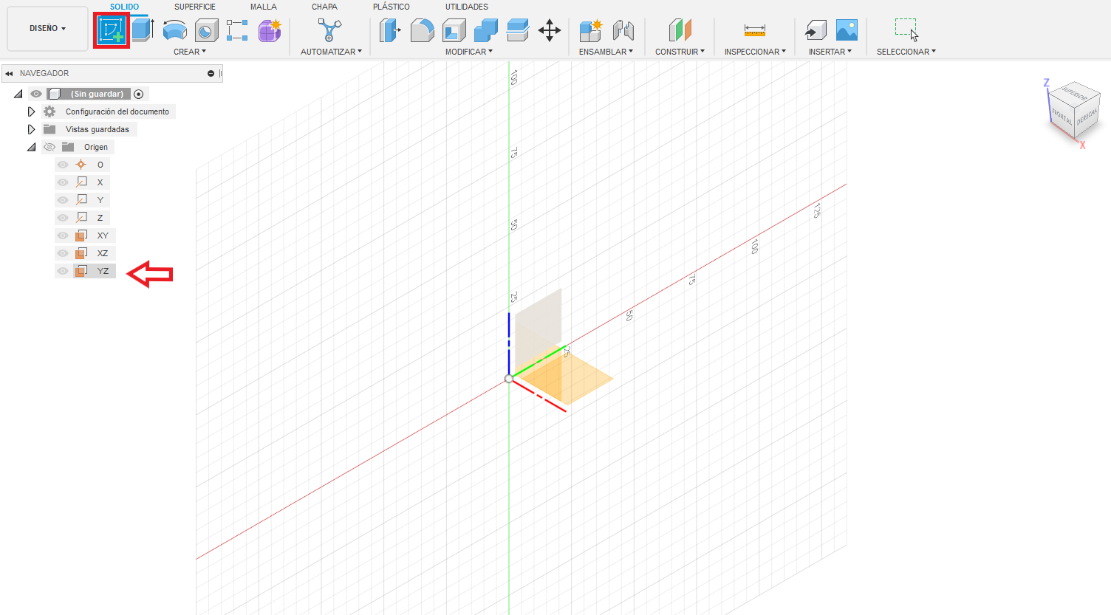Select the Shell tool icon
The image size is (1111, 615).
[x=454, y=30]
